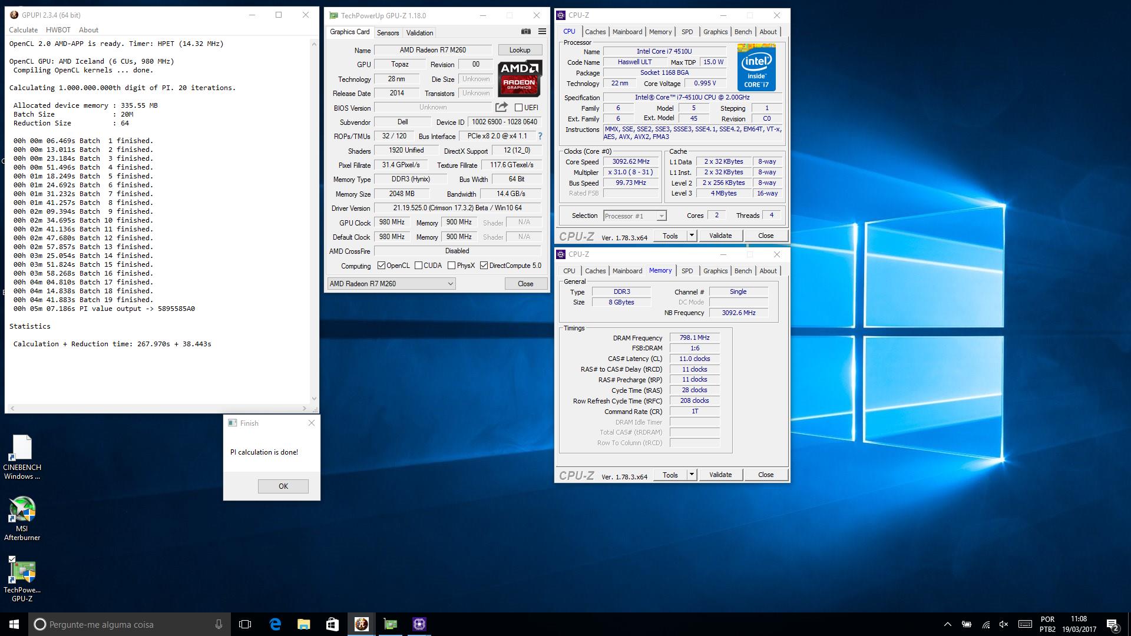Click Close button in lower CPU-Z window
The width and height of the screenshot is (1131, 636).
pyautogui.click(x=766, y=475)
